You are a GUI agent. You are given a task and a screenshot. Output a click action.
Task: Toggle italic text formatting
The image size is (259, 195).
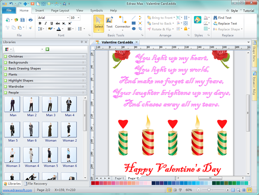(x=46, y=23)
